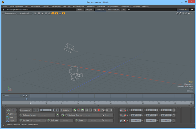The width and height of the screenshot is (196, 129).
Task: Switch to the Модель layout tab
Action: point(89,10)
